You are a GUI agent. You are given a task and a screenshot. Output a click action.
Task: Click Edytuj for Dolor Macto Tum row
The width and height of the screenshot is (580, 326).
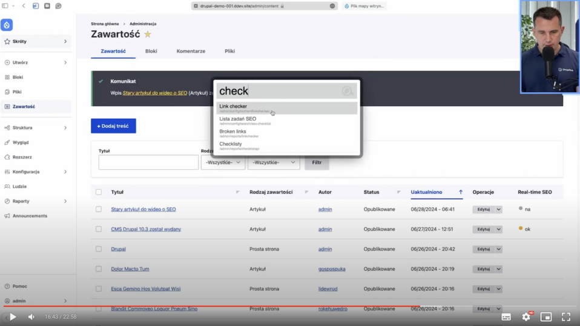point(484,269)
